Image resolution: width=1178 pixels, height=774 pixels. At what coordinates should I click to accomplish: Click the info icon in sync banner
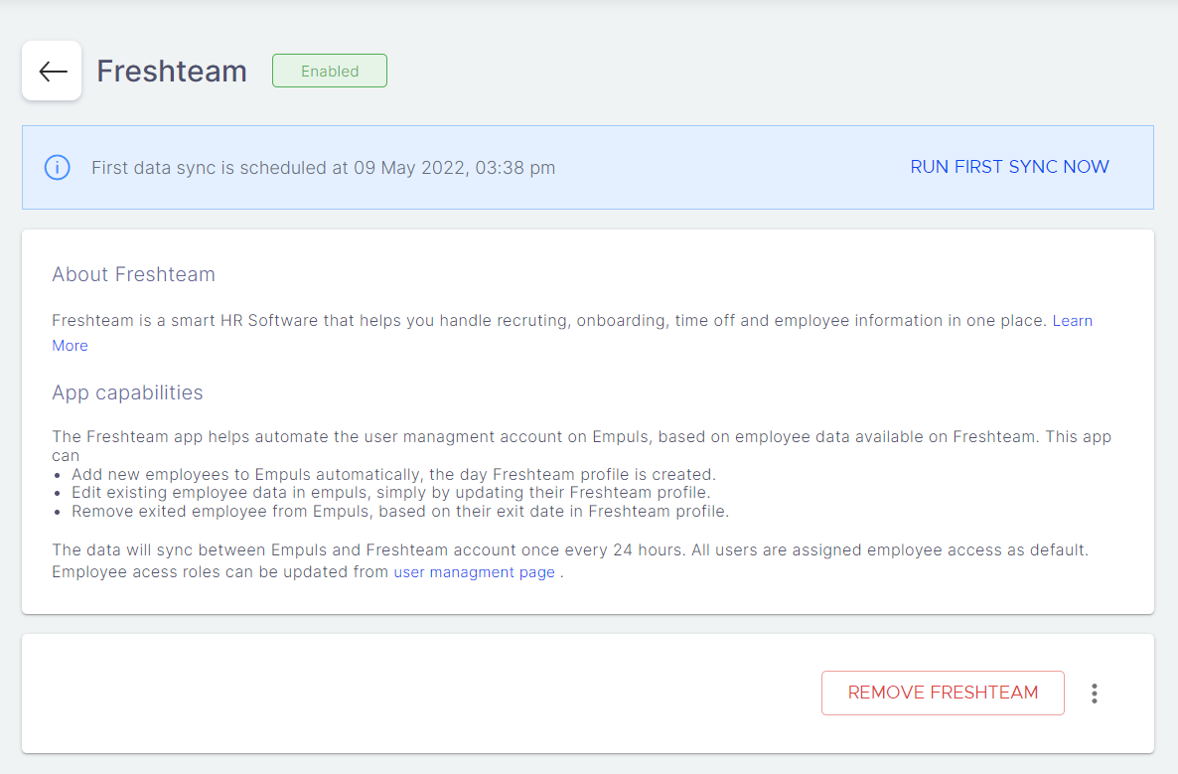click(x=57, y=167)
